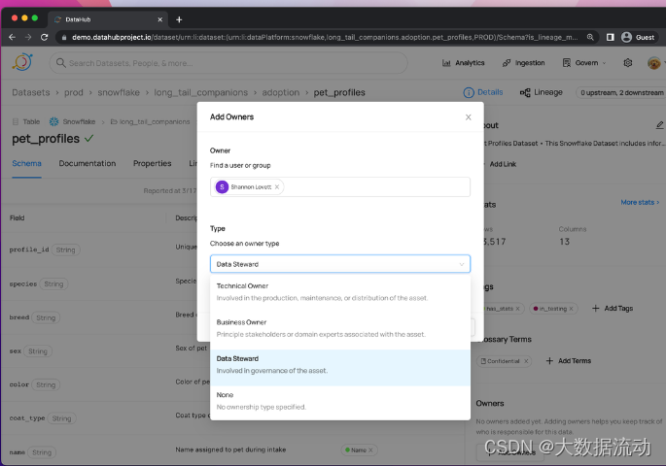Open the Documentation tab
Screen dimensions: 666x466
(88, 164)
